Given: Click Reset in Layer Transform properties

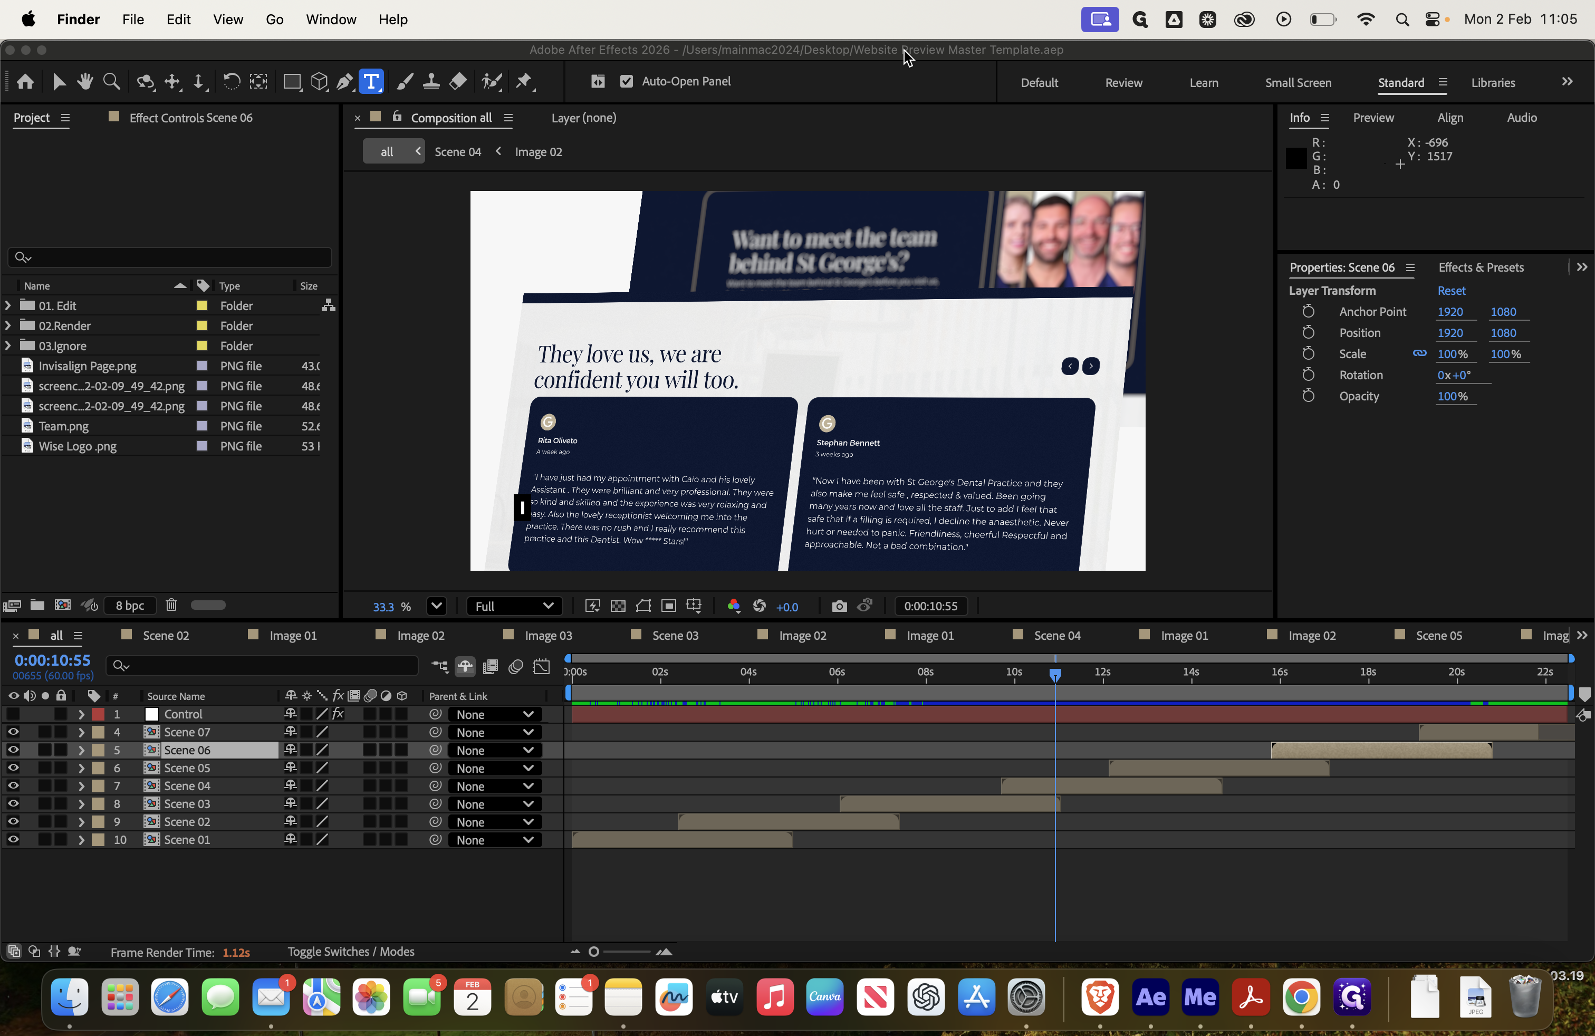Looking at the screenshot, I should (x=1452, y=290).
